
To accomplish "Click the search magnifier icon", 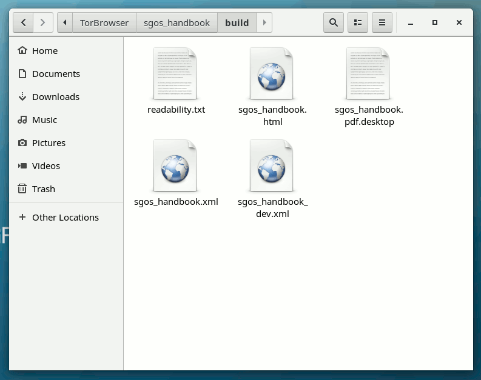I will tap(333, 23).
